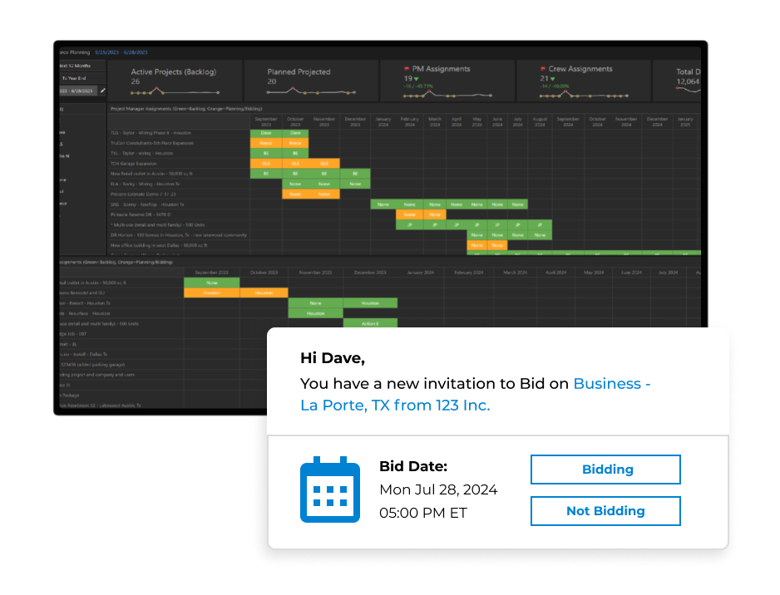Screen dimensions: 780x595
Task: Click the red flag on Crew Assignments card
Action: (x=542, y=69)
